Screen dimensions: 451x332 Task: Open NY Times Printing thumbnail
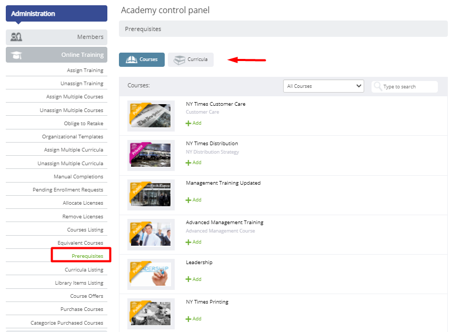pyautogui.click(x=151, y=314)
